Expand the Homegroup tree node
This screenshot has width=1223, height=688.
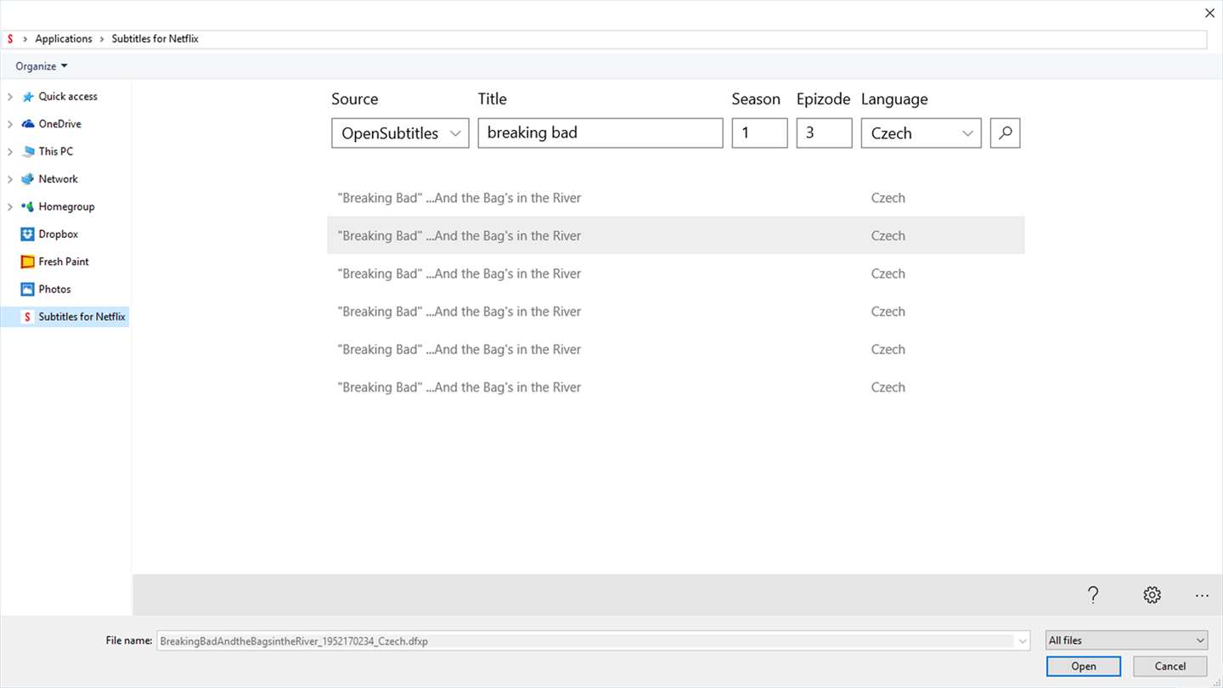pos(10,206)
